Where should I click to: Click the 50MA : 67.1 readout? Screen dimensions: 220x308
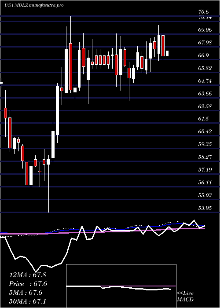(27, 301)
